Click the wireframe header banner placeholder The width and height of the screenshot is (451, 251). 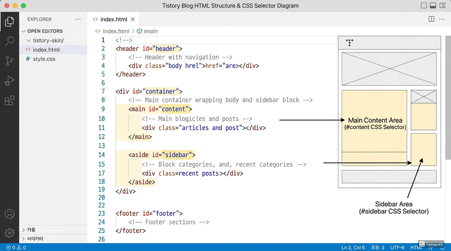389,69
